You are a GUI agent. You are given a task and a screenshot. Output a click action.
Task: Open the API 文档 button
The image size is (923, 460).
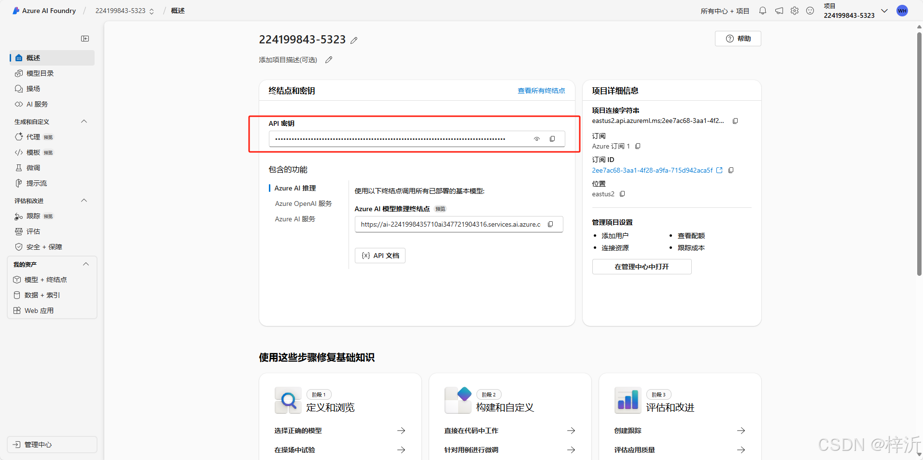tap(380, 256)
